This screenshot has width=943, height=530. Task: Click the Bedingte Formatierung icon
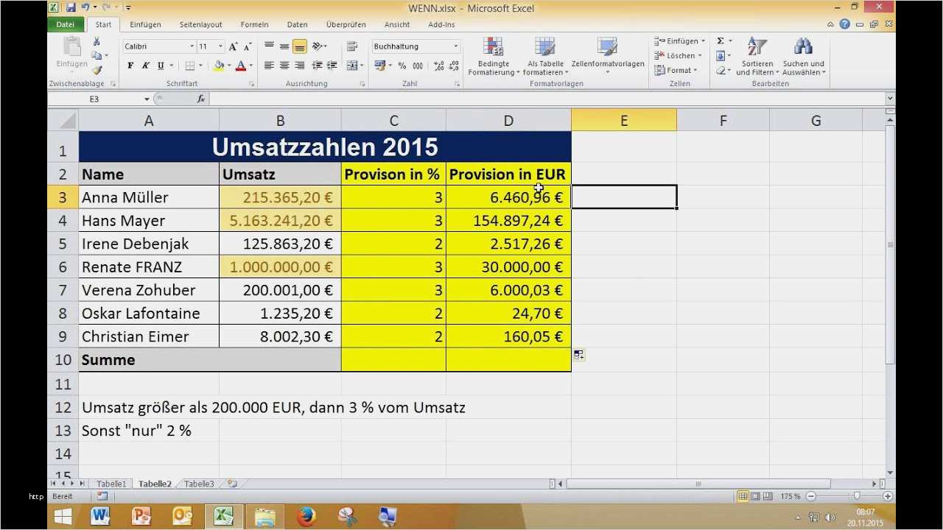(x=493, y=50)
